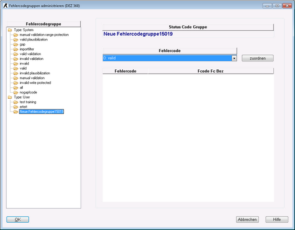Select the folder icon next to gap
Viewport: 295px width, 230px height.
point(16,45)
